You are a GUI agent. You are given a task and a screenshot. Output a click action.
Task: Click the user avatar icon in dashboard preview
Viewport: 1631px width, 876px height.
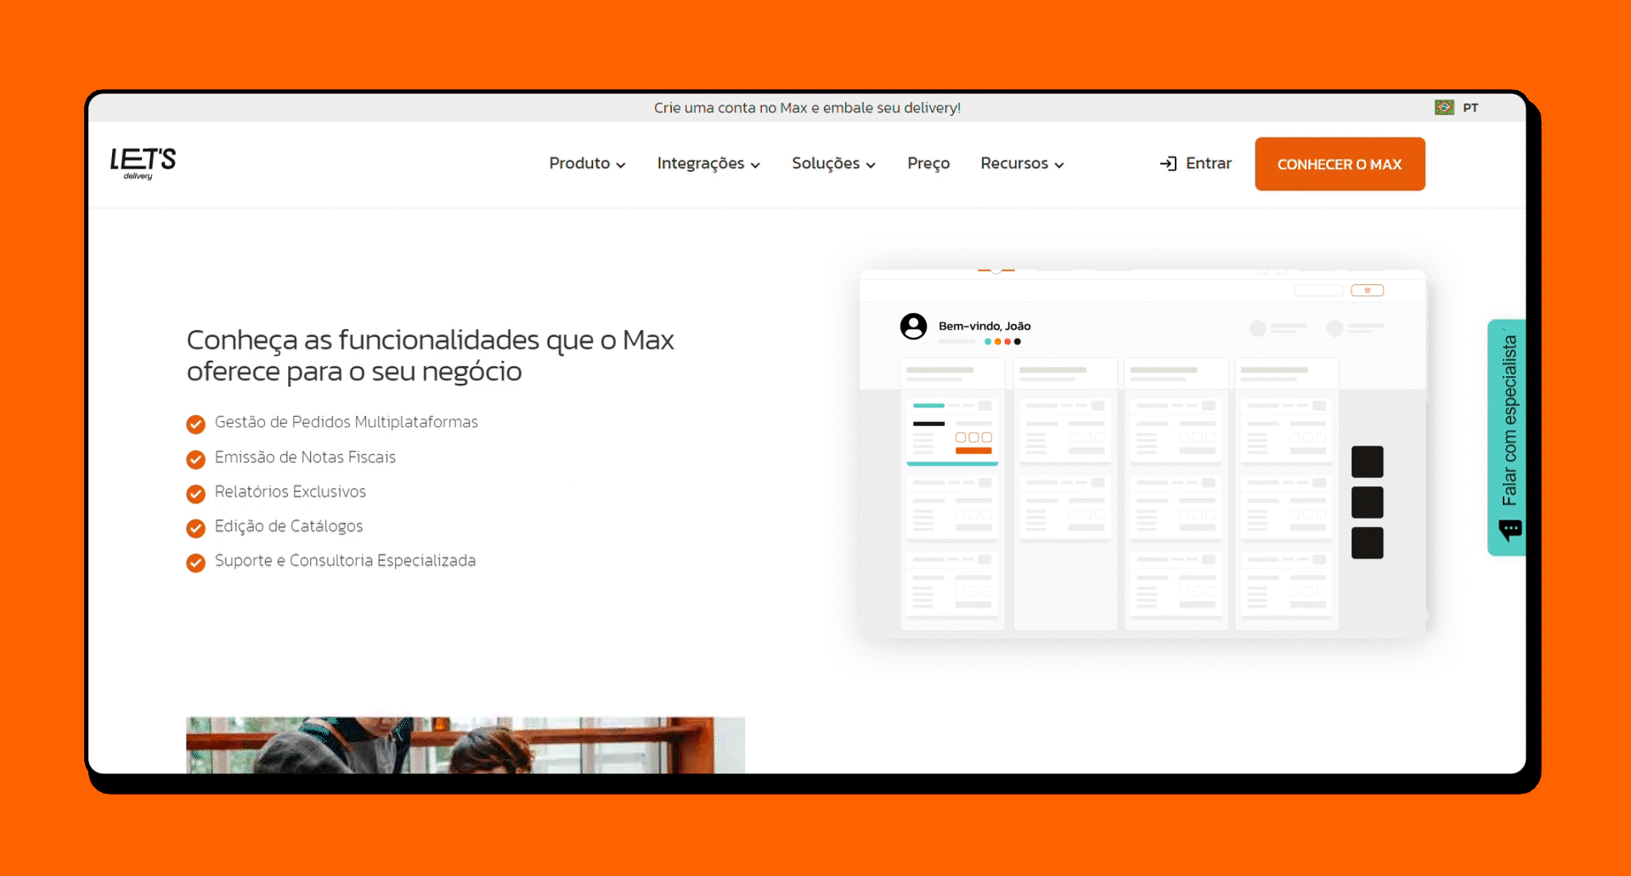point(913,326)
